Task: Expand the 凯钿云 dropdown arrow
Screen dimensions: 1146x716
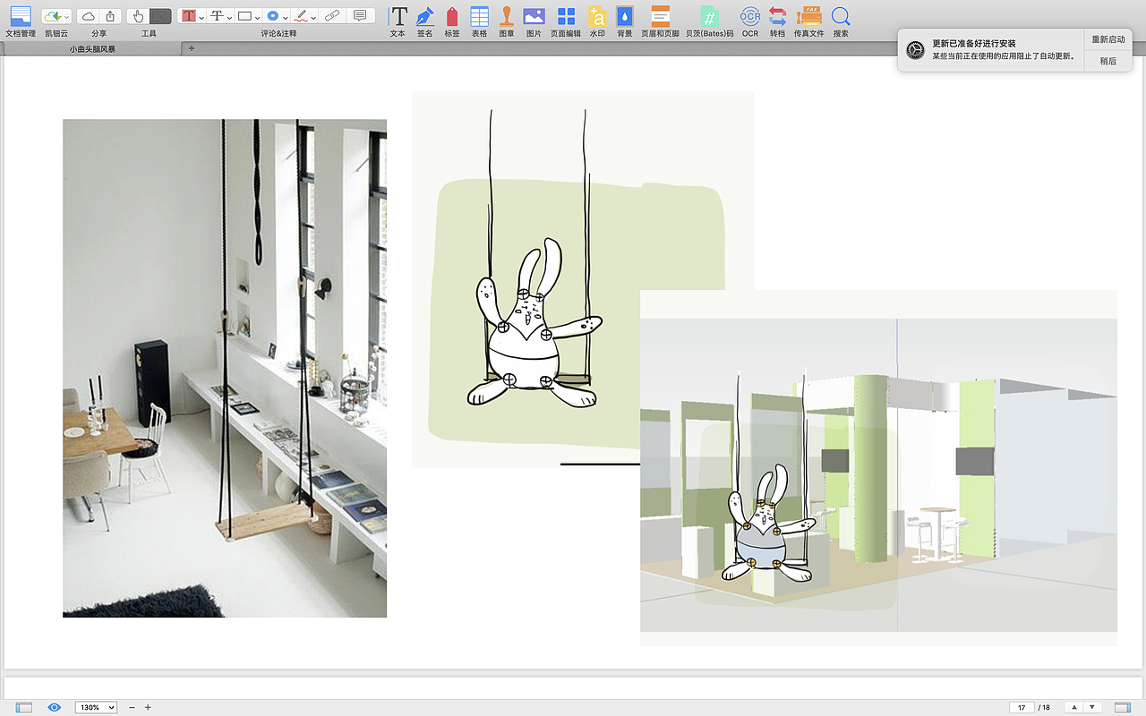Action: [x=67, y=17]
